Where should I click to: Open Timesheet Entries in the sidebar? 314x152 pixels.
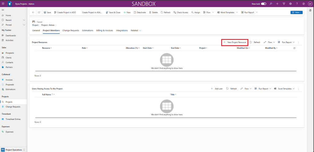[13, 119]
